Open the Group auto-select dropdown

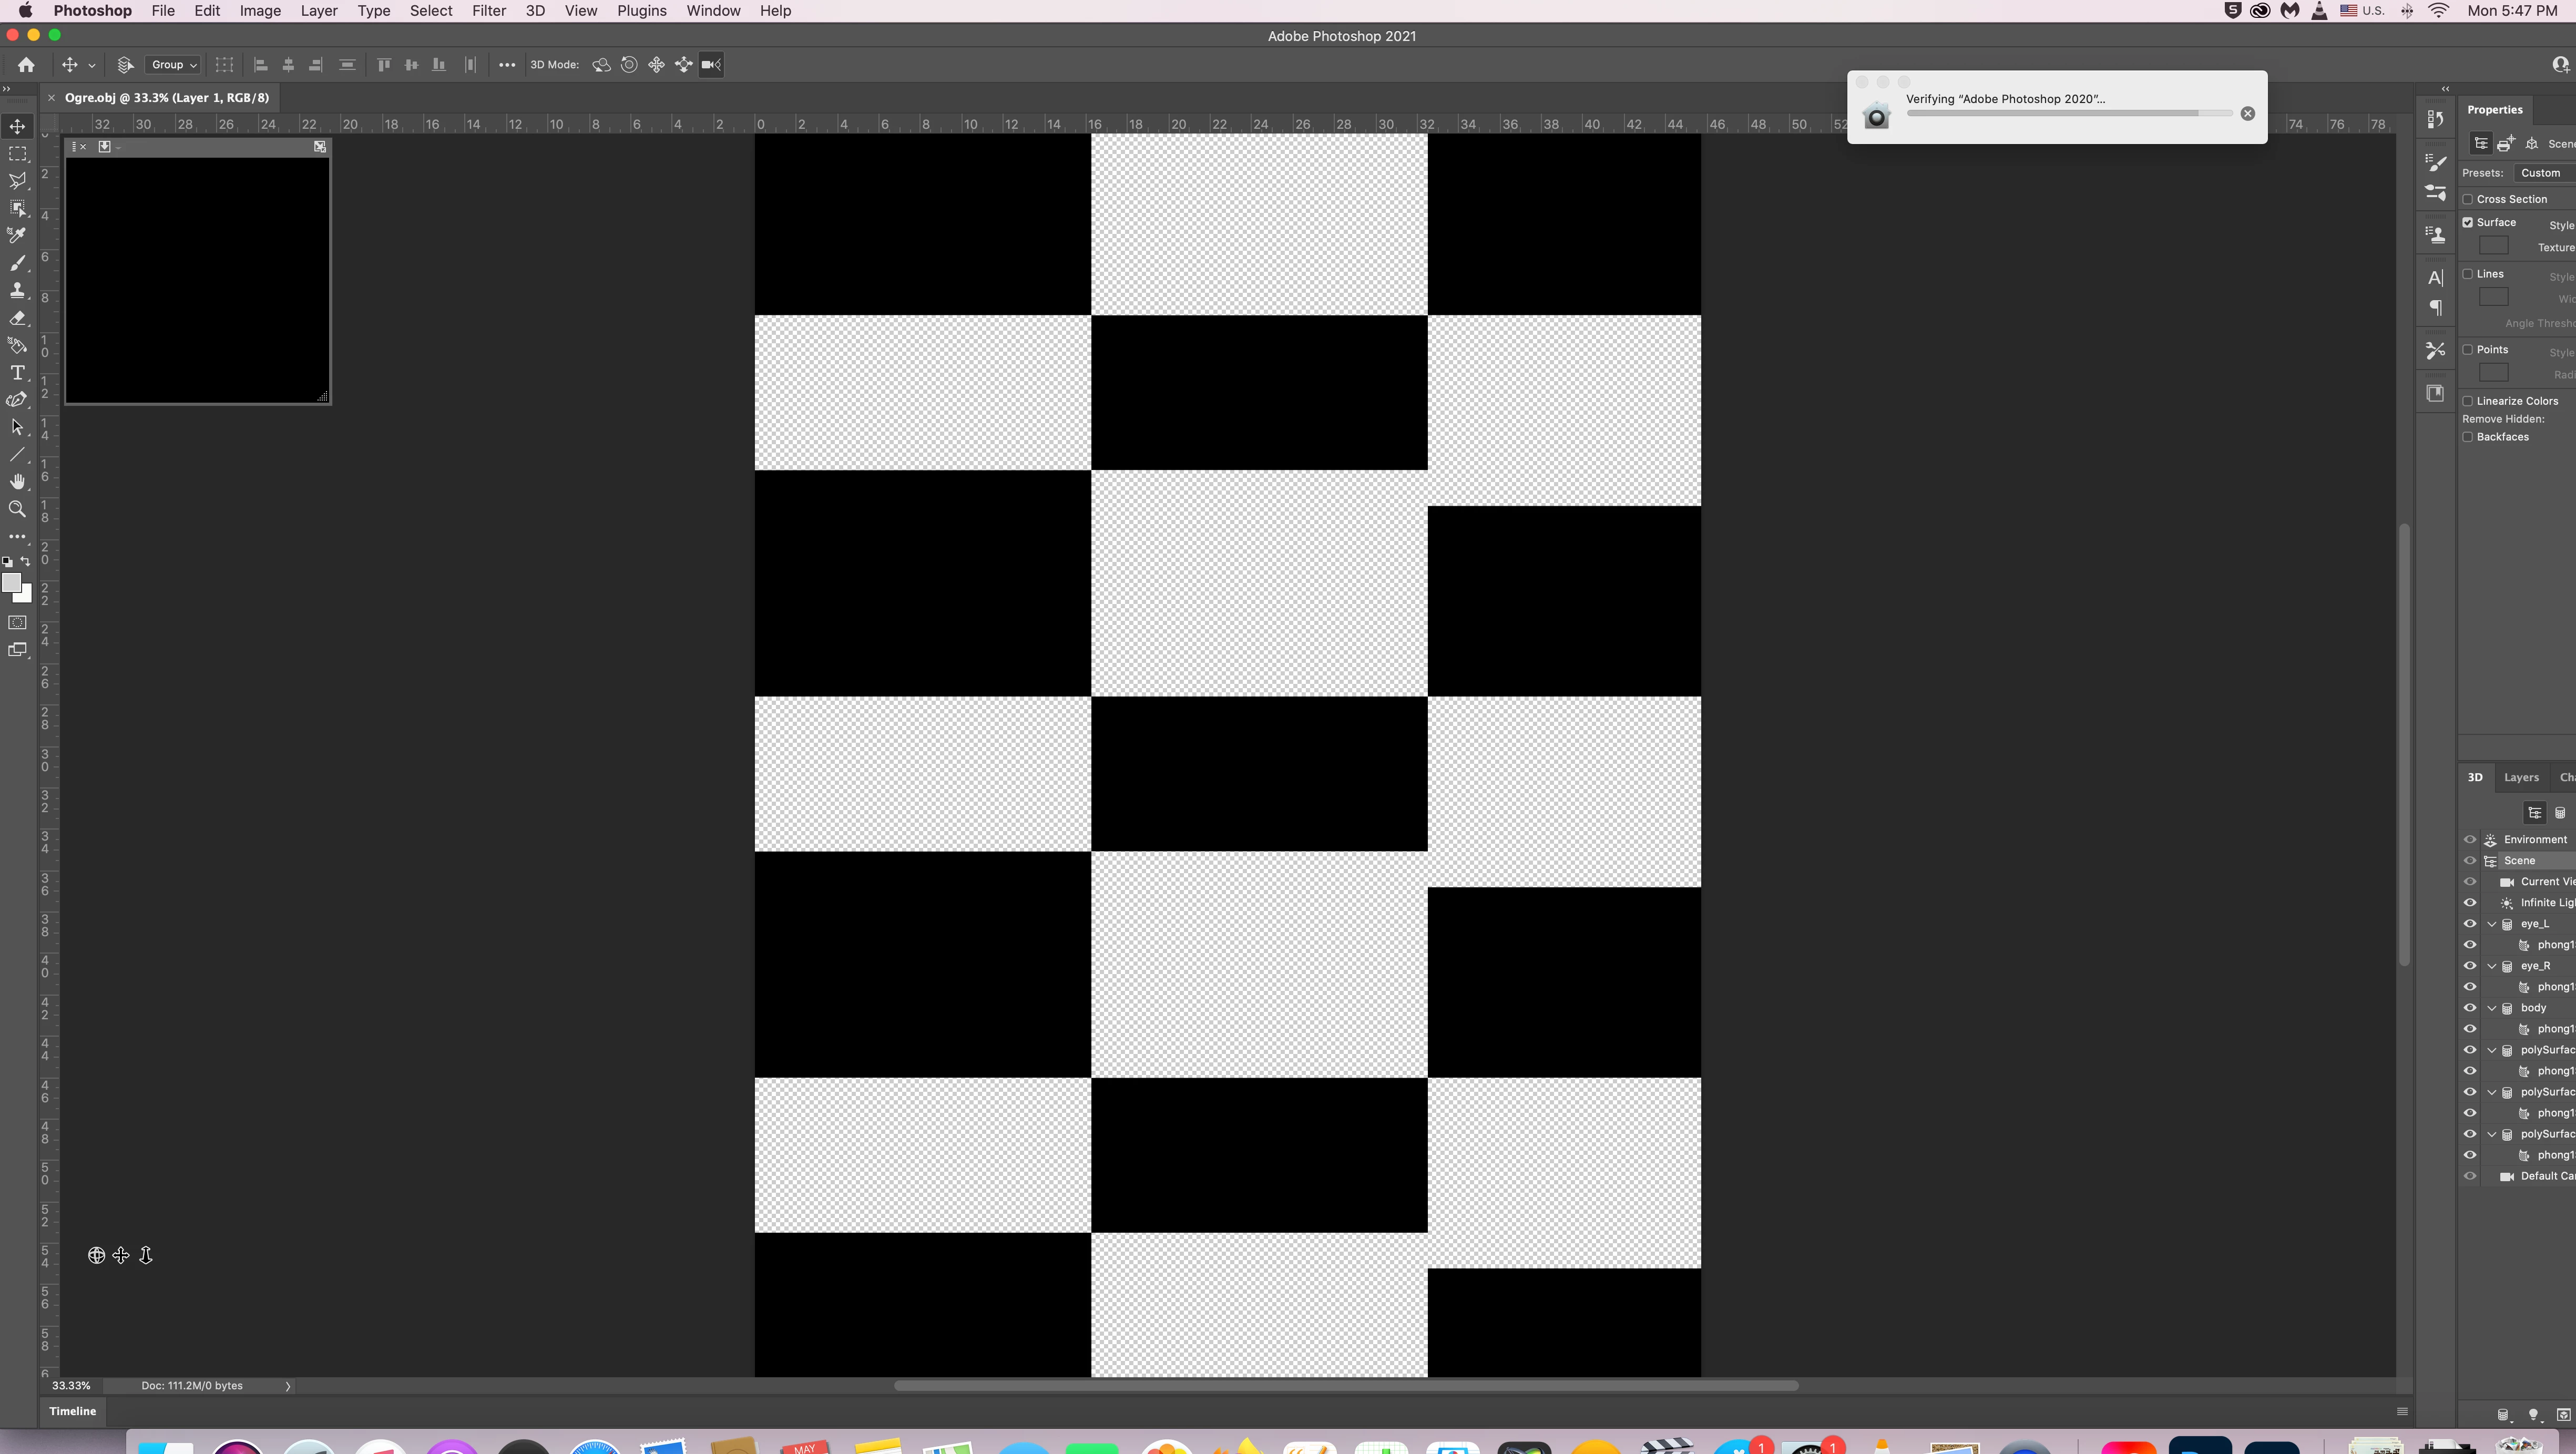(173, 65)
